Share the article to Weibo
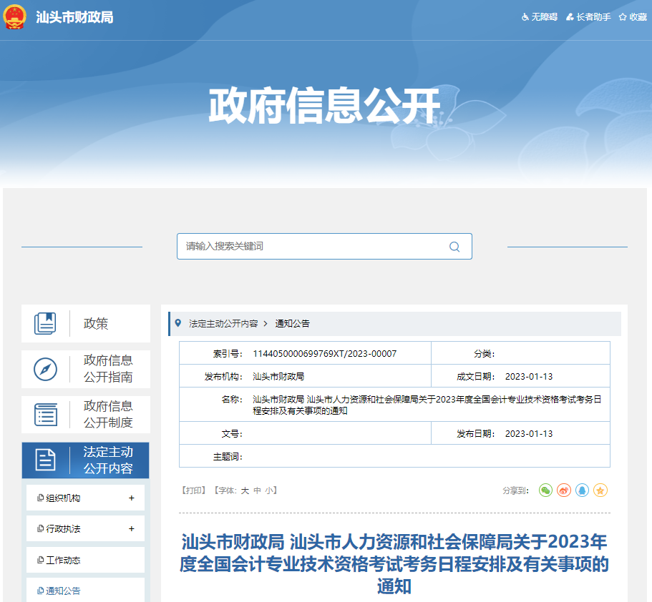 [x=564, y=490]
